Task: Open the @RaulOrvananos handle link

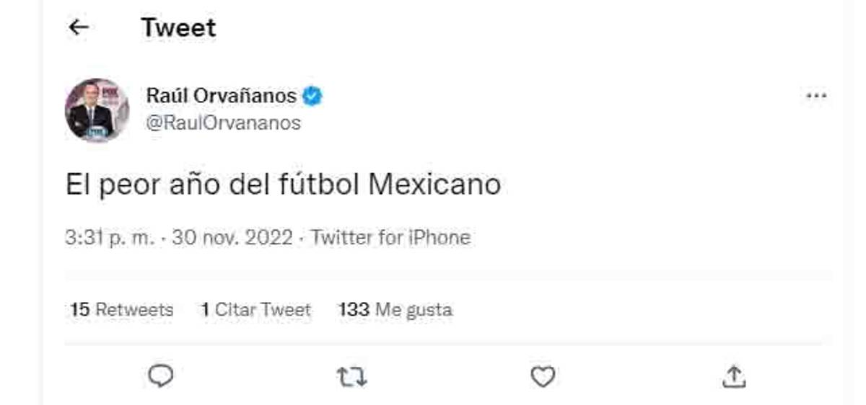Action: (x=223, y=123)
